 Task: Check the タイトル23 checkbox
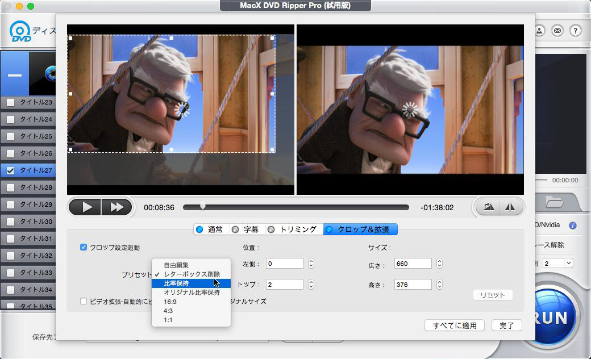(x=11, y=102)
